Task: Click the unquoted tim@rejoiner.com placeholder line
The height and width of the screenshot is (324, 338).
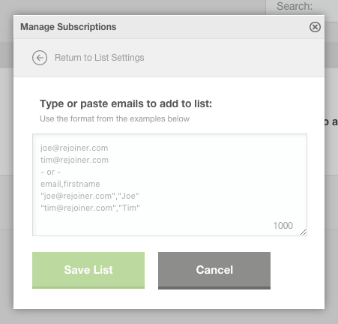Action: 74,160
